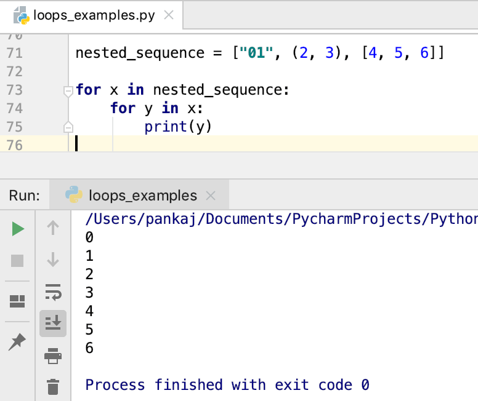478x401 pixels.
Task: Toggle scroll to end of output
Action: [53, 324]
